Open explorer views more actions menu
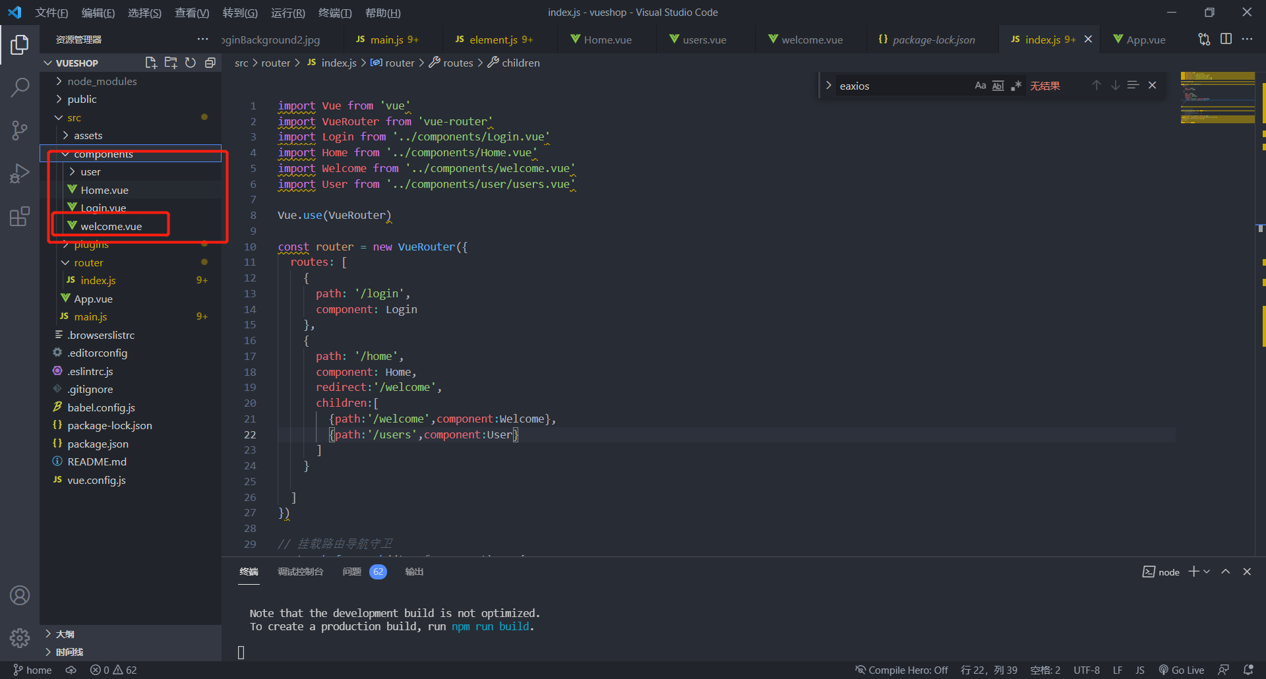The height and width of the screenshot is (679, 1266). click(202, 40)
